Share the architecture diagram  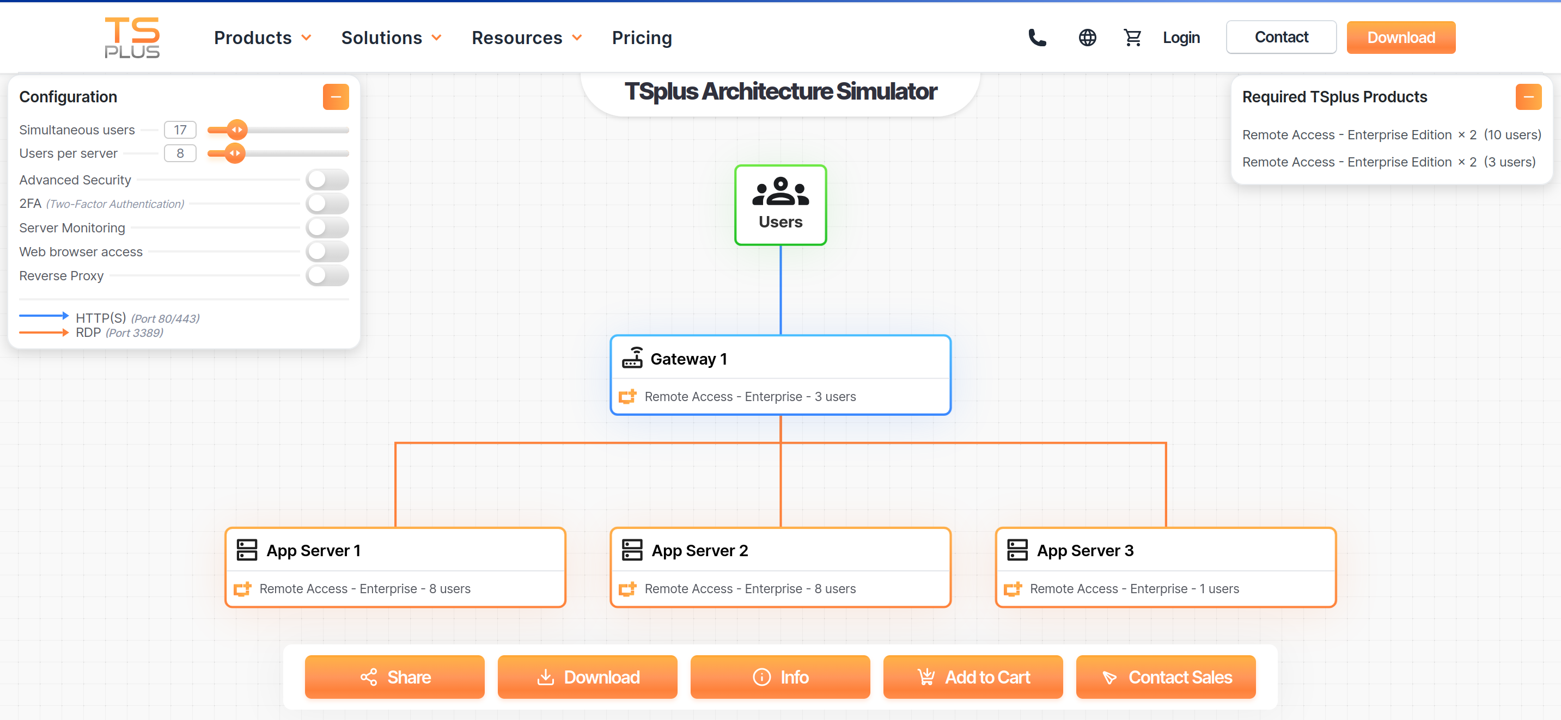click(x=394, y=677)
